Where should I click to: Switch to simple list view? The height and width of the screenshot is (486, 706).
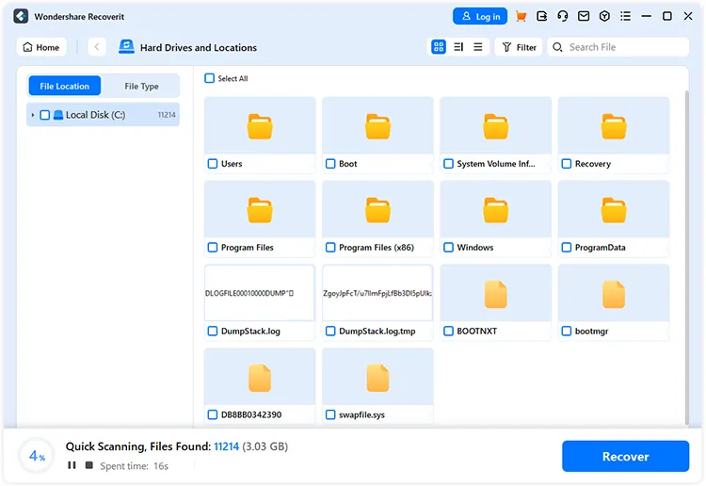(x=477, y=47)
